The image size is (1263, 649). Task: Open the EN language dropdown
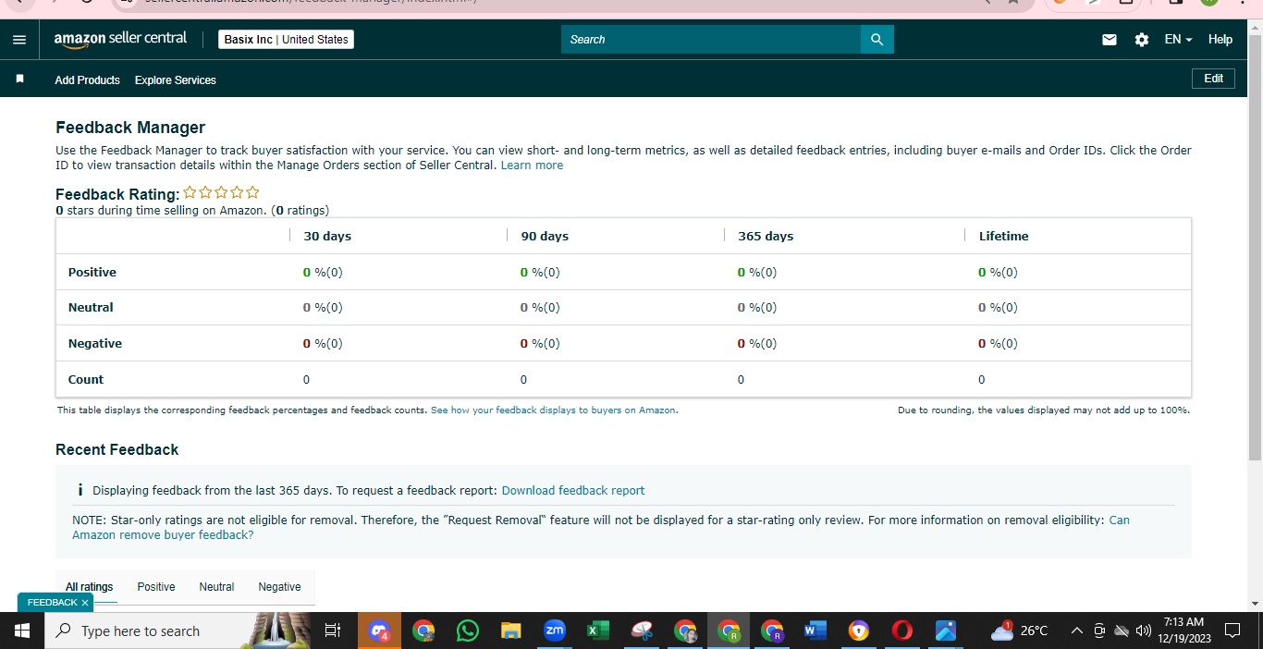tap(1178, 40)
